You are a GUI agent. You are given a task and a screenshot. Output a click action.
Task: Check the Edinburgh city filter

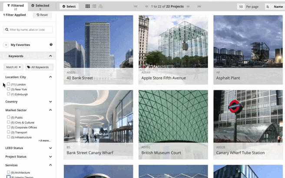pos(8,94)
